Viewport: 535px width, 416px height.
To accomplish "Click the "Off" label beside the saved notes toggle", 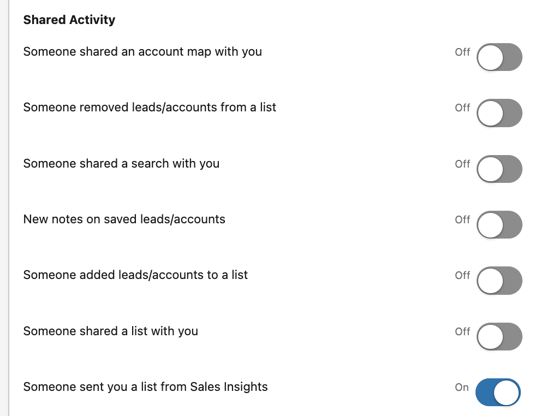I will click(462, 219).
